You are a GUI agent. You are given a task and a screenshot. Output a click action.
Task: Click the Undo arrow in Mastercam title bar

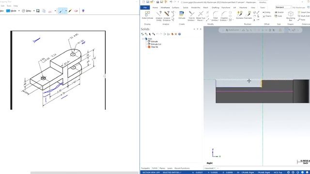click(x=171, y=2)
